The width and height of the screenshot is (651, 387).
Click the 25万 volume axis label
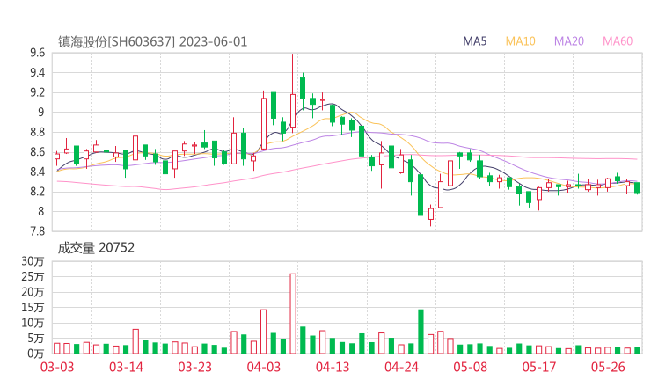(33, 276)
